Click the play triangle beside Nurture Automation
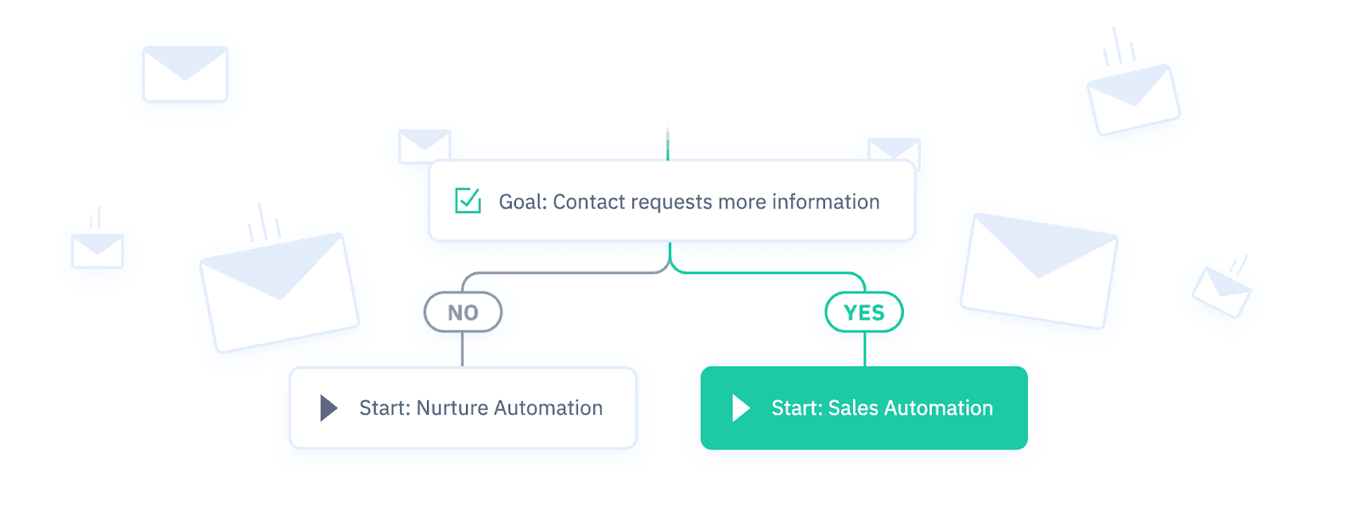This screenshot has height=525, width=1358. [x=328, y=408]
